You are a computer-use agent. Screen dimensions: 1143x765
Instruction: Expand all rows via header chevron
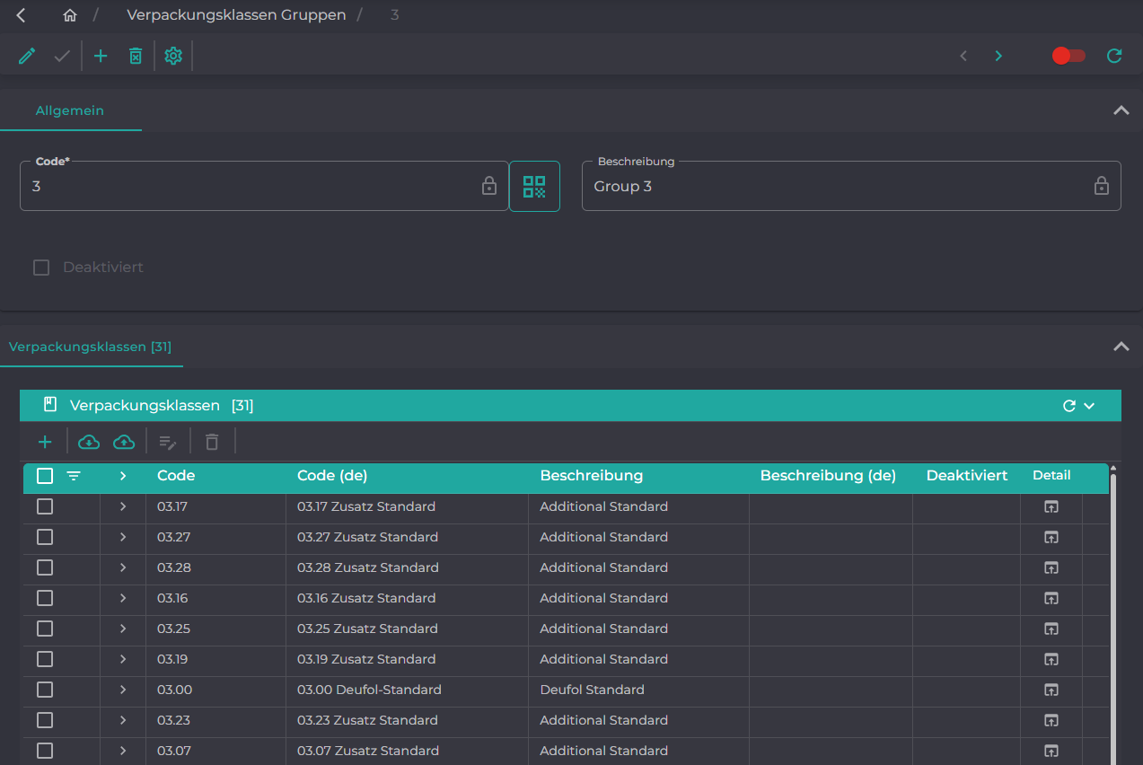(x=123, y=476)
